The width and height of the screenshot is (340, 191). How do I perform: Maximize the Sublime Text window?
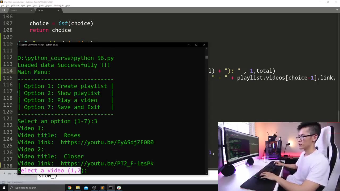[x=328, y=2]
